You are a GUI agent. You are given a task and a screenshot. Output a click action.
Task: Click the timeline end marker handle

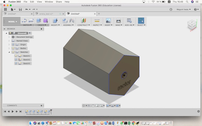tap(51, 112)
